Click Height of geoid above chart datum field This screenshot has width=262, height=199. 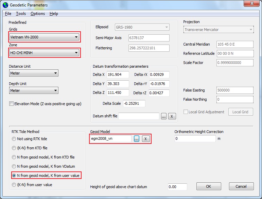[x=177, y=187]
